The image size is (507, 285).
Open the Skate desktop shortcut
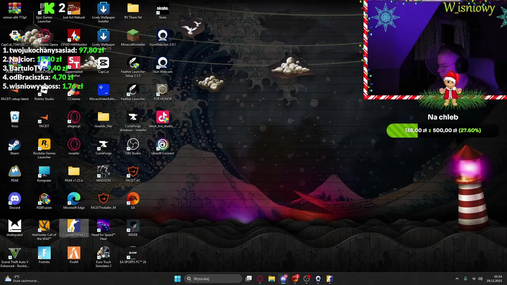[x=162, y=11]
